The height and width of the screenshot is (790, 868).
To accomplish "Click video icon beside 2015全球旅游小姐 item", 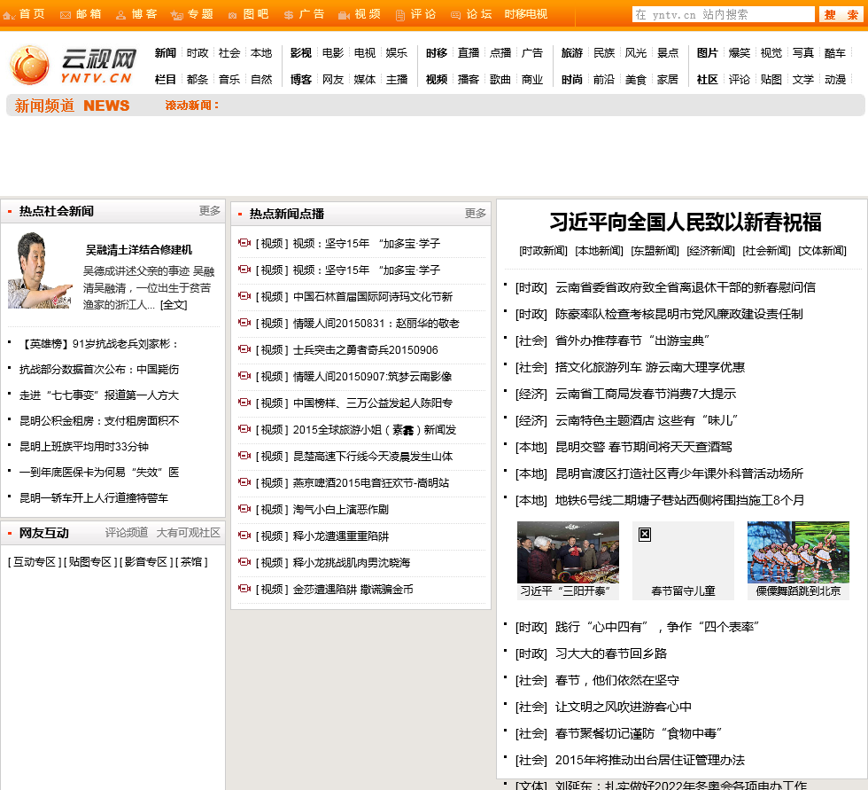I will click(x=244, y=429).
